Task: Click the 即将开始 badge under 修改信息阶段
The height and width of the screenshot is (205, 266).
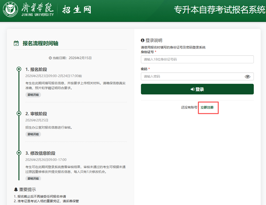Action: coord(33,178)
